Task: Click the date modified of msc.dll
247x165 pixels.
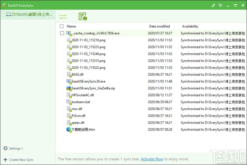Action: [x=160, y=109]
